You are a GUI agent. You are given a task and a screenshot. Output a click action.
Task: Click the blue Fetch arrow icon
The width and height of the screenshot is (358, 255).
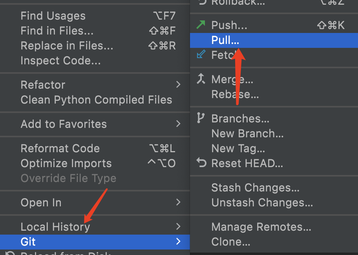[201, 55]
